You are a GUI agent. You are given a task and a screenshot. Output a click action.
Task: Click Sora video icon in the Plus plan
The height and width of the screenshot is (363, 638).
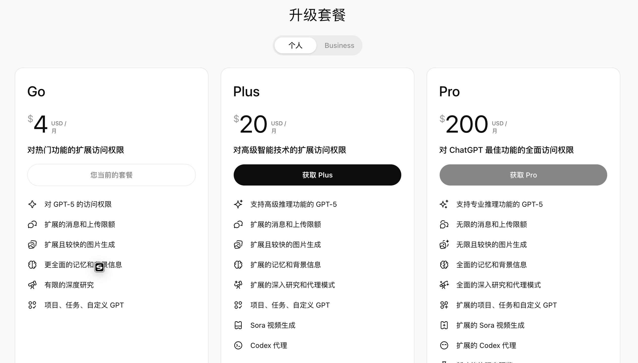pyautogui.click(x=238, y=325)
